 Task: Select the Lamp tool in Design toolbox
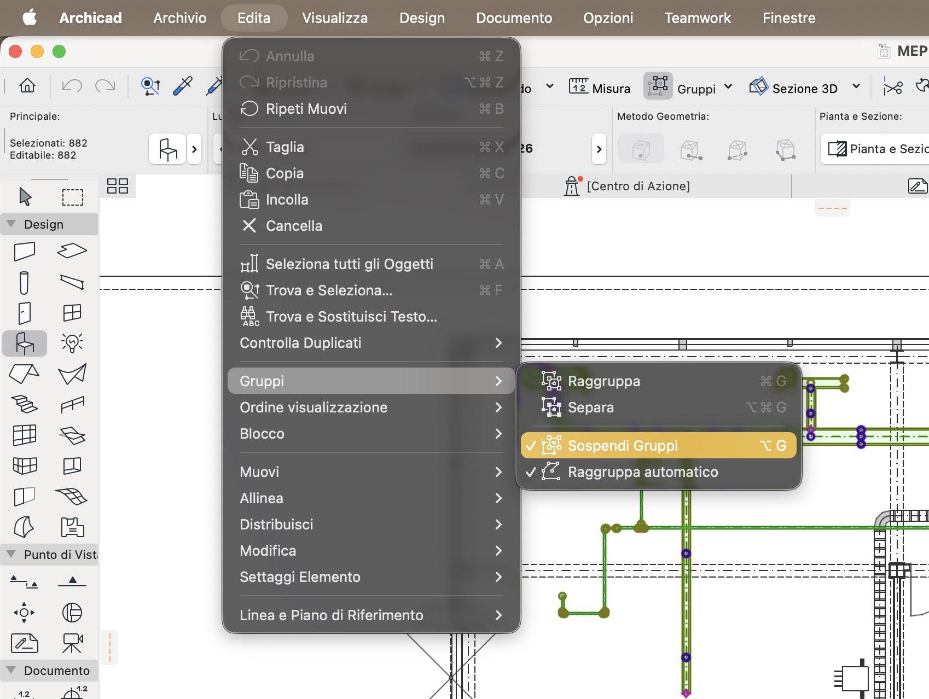click(72, 343)
